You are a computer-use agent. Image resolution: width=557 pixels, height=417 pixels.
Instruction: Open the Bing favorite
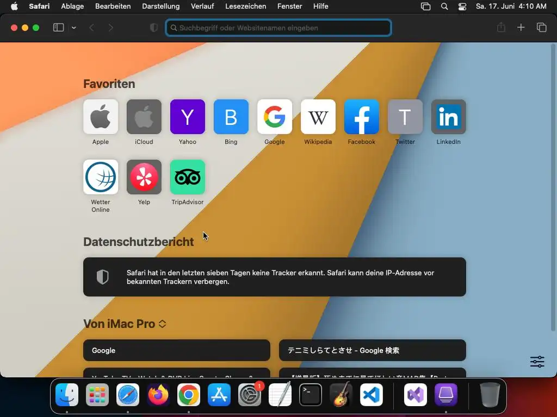point(231,117)
